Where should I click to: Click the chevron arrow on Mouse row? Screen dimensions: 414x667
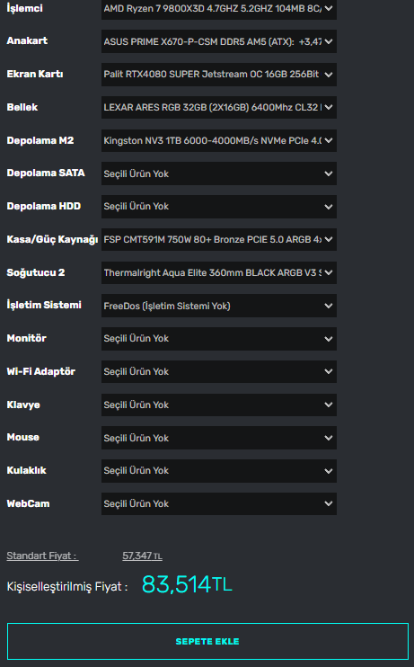(x=328, y=438)
